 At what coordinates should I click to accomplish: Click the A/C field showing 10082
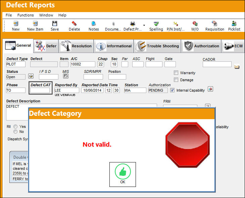[83, 64]
